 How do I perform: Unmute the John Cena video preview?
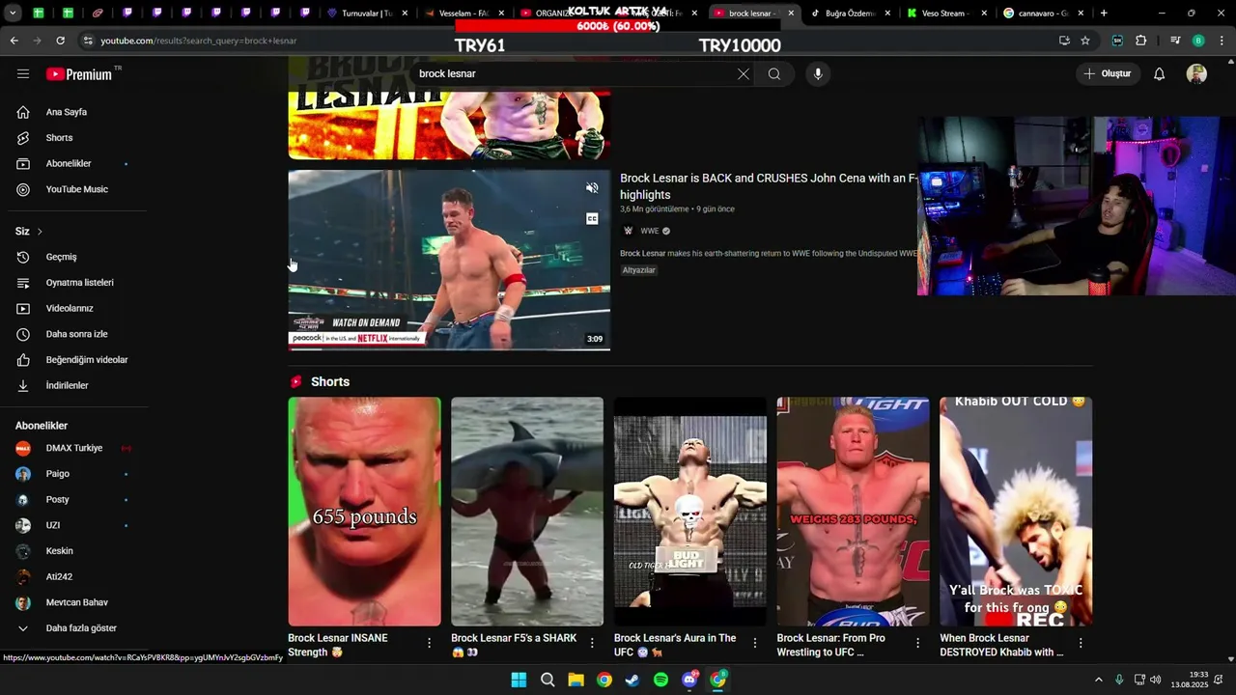click(x=592, y=188)
